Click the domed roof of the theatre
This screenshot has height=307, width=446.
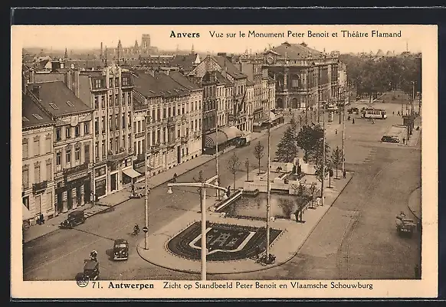[x=295, y=51]
